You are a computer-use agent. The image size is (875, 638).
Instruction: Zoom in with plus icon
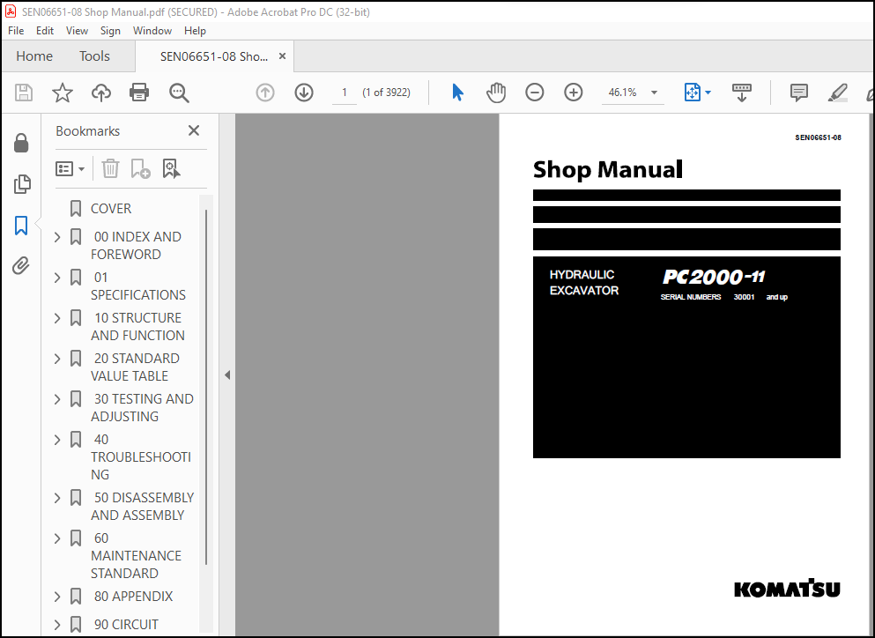tap(573, 93)
